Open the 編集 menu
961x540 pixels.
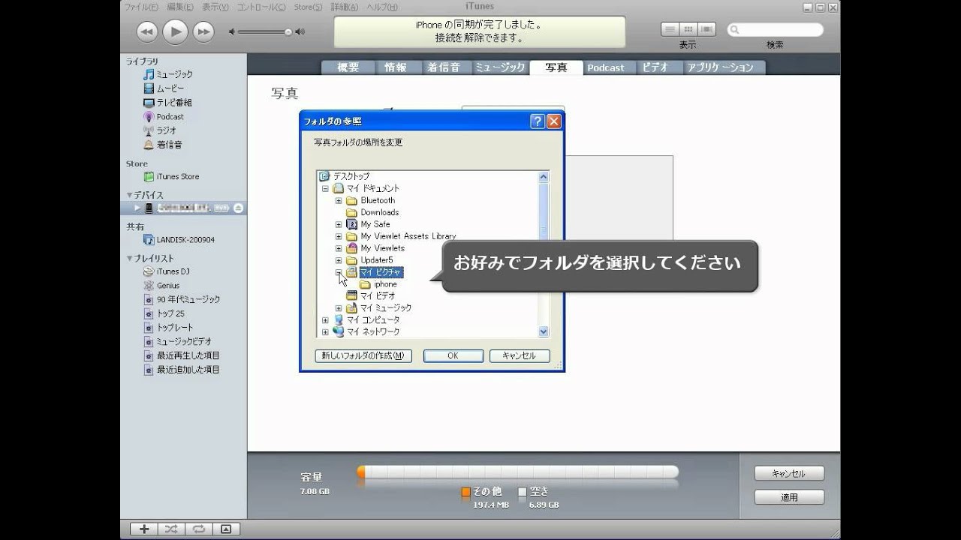pyautogui.click(x=179, y=7)
